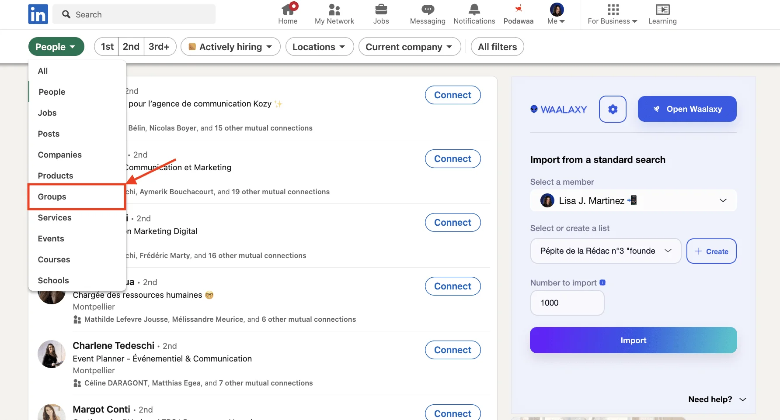
Task: Open Waalaxy settings gear icon
Action: point(613,109)
